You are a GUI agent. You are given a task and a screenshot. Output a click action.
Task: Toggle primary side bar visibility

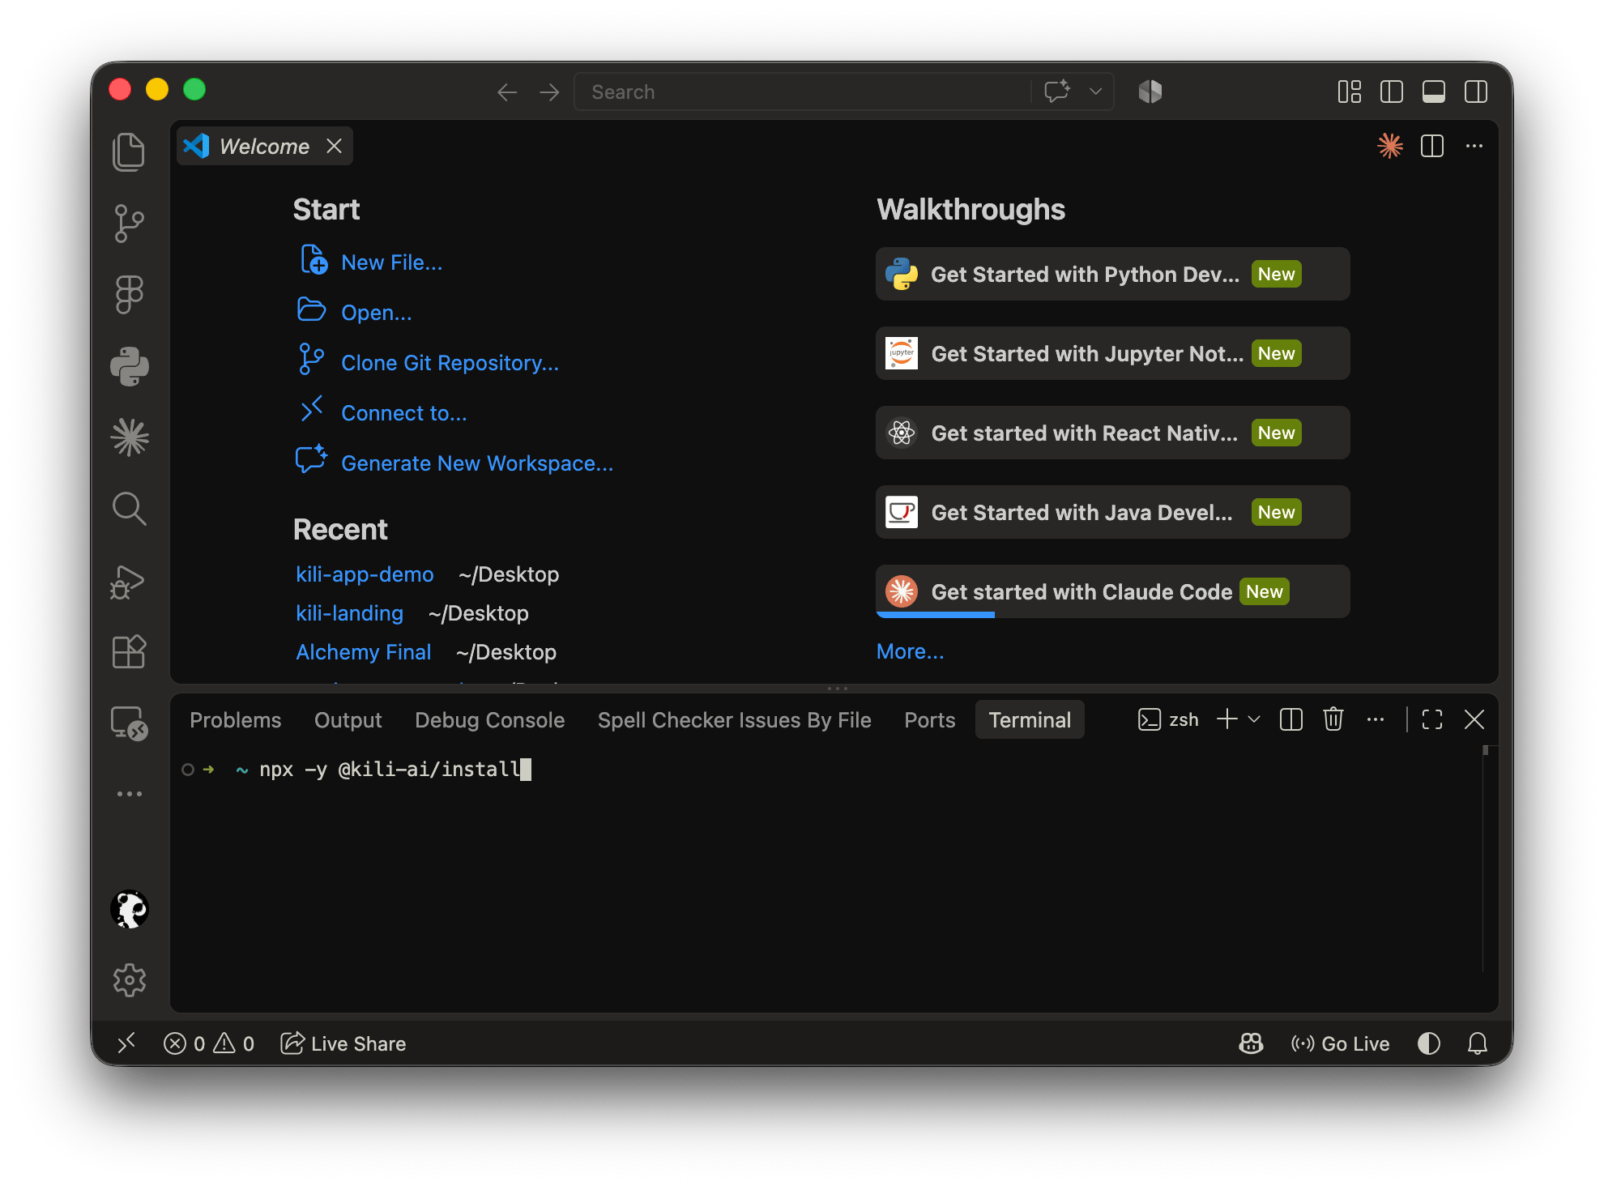(x=1392, y=92)
